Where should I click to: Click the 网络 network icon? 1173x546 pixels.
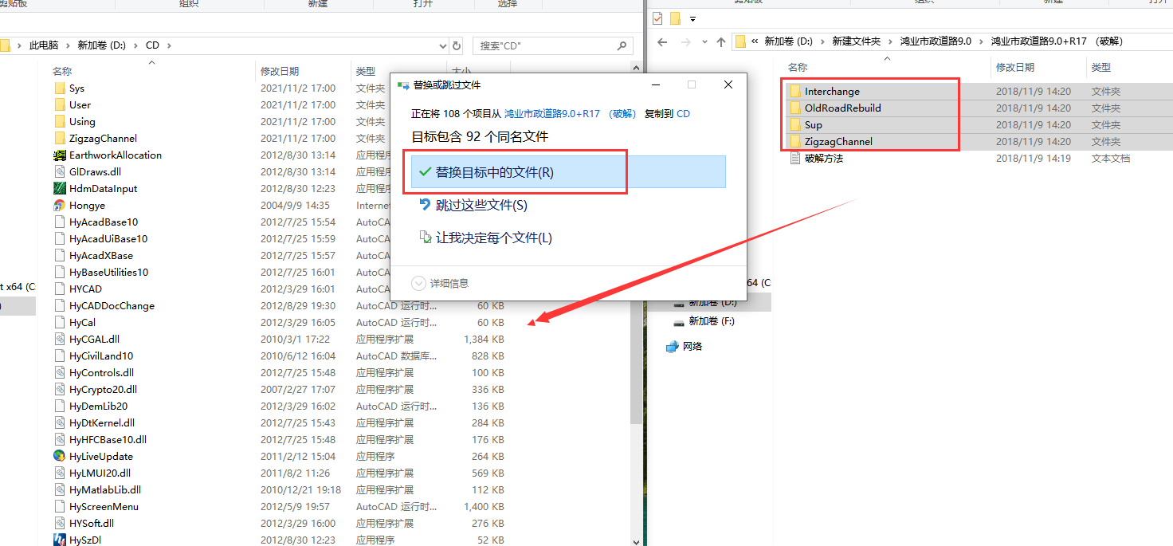(x=673, y=347)
